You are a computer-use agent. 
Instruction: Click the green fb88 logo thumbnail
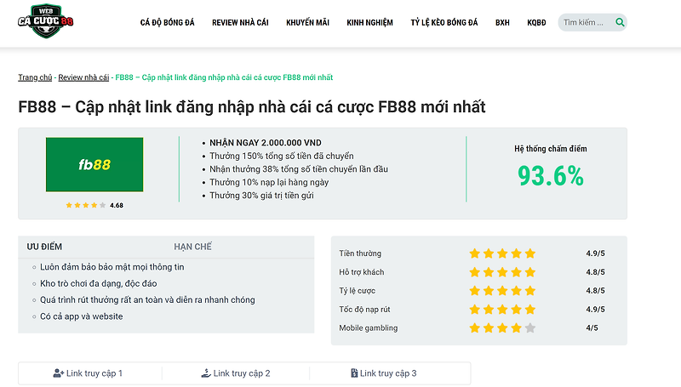tap(94, 164)
